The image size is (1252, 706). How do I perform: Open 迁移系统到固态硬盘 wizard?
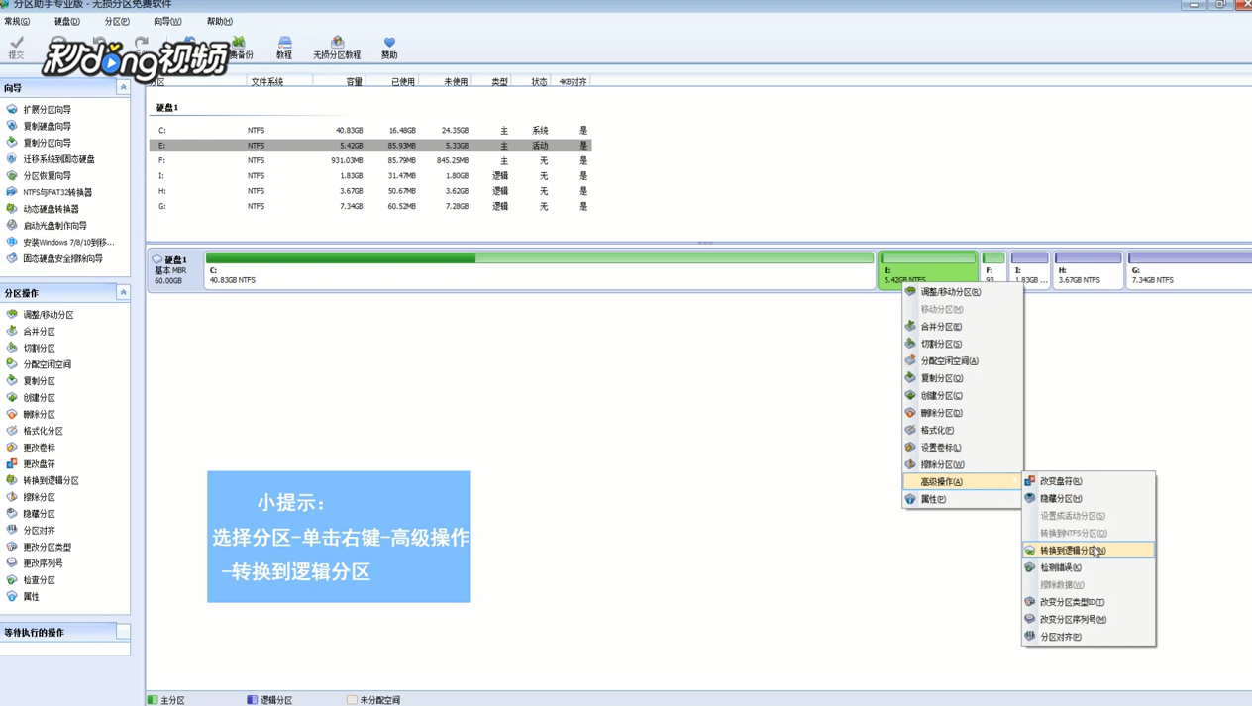click(x=58, y=159)
